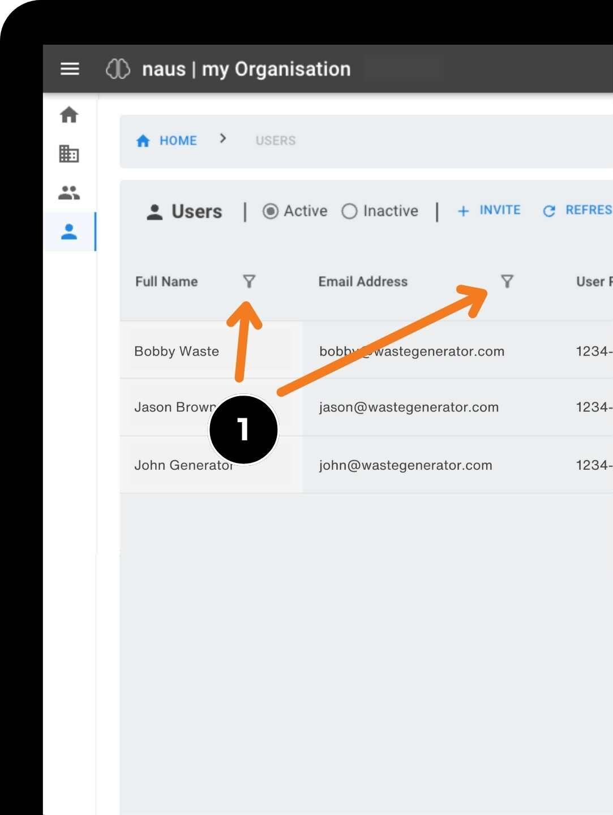This screenshot has height=815, width=613.
Task: Open the groups sidebar icon
Action: point(69,193)
